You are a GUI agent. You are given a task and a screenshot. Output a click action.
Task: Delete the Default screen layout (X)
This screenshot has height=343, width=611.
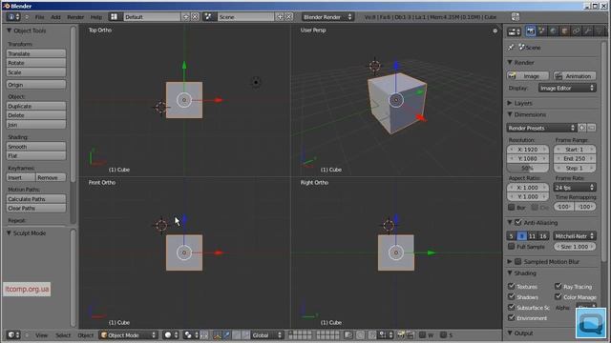click(x=195, y=17)
